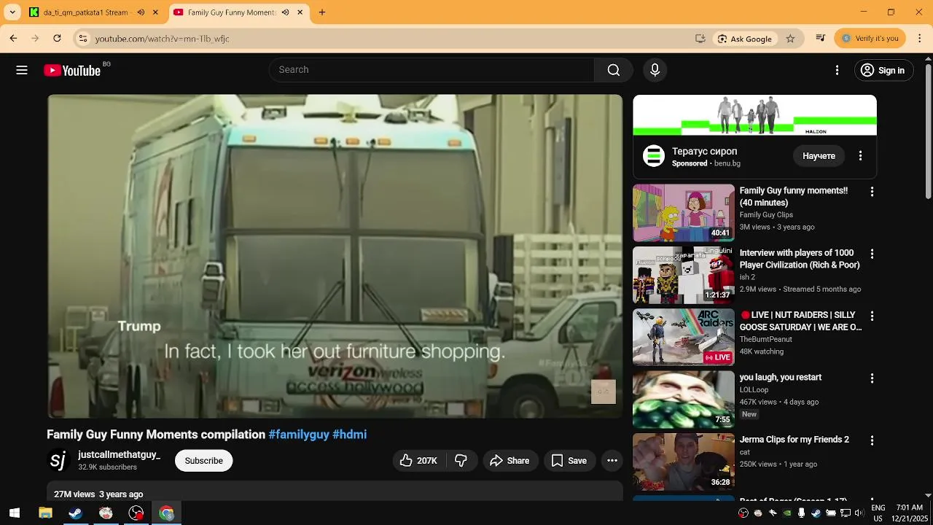Click the video player to pause
The width and height of the screenshot is (933, 525).
pos(335,256)
